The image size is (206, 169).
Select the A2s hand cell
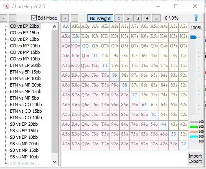coord(184,27)
